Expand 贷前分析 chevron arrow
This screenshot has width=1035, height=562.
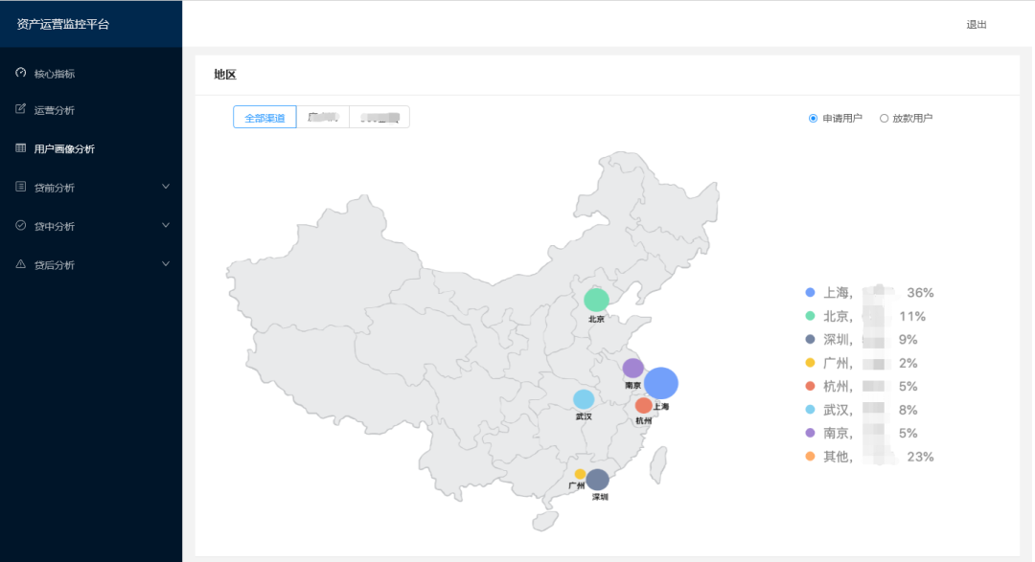pyautogui.click(x=166, y=187)
